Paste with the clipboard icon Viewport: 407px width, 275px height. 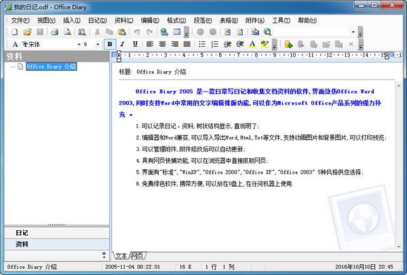coord(121,32)
